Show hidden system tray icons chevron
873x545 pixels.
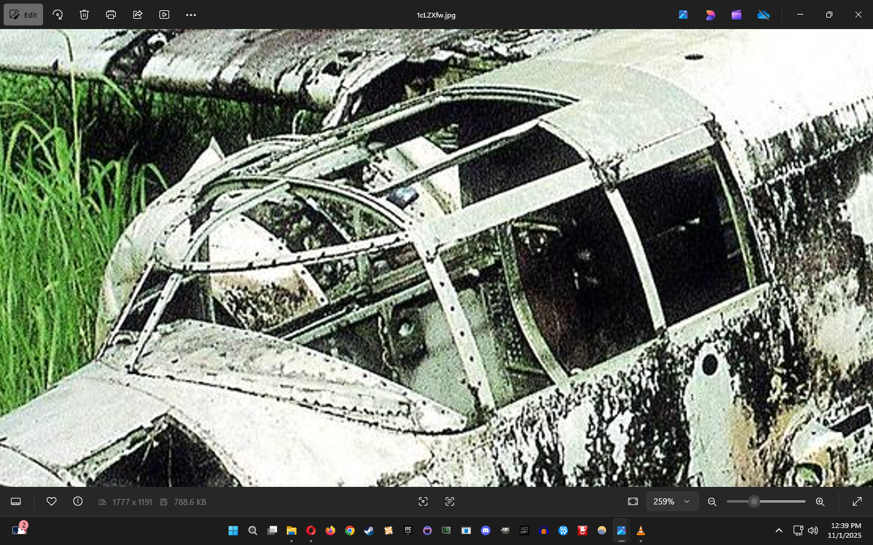779,530
